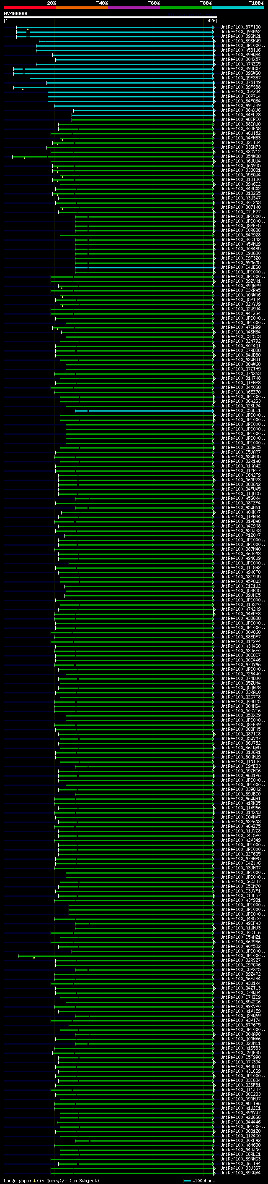Select label UniRef100_B8AXJ6
The image size is (268, 1184).
pyautogui.click(x=240, y=110)
